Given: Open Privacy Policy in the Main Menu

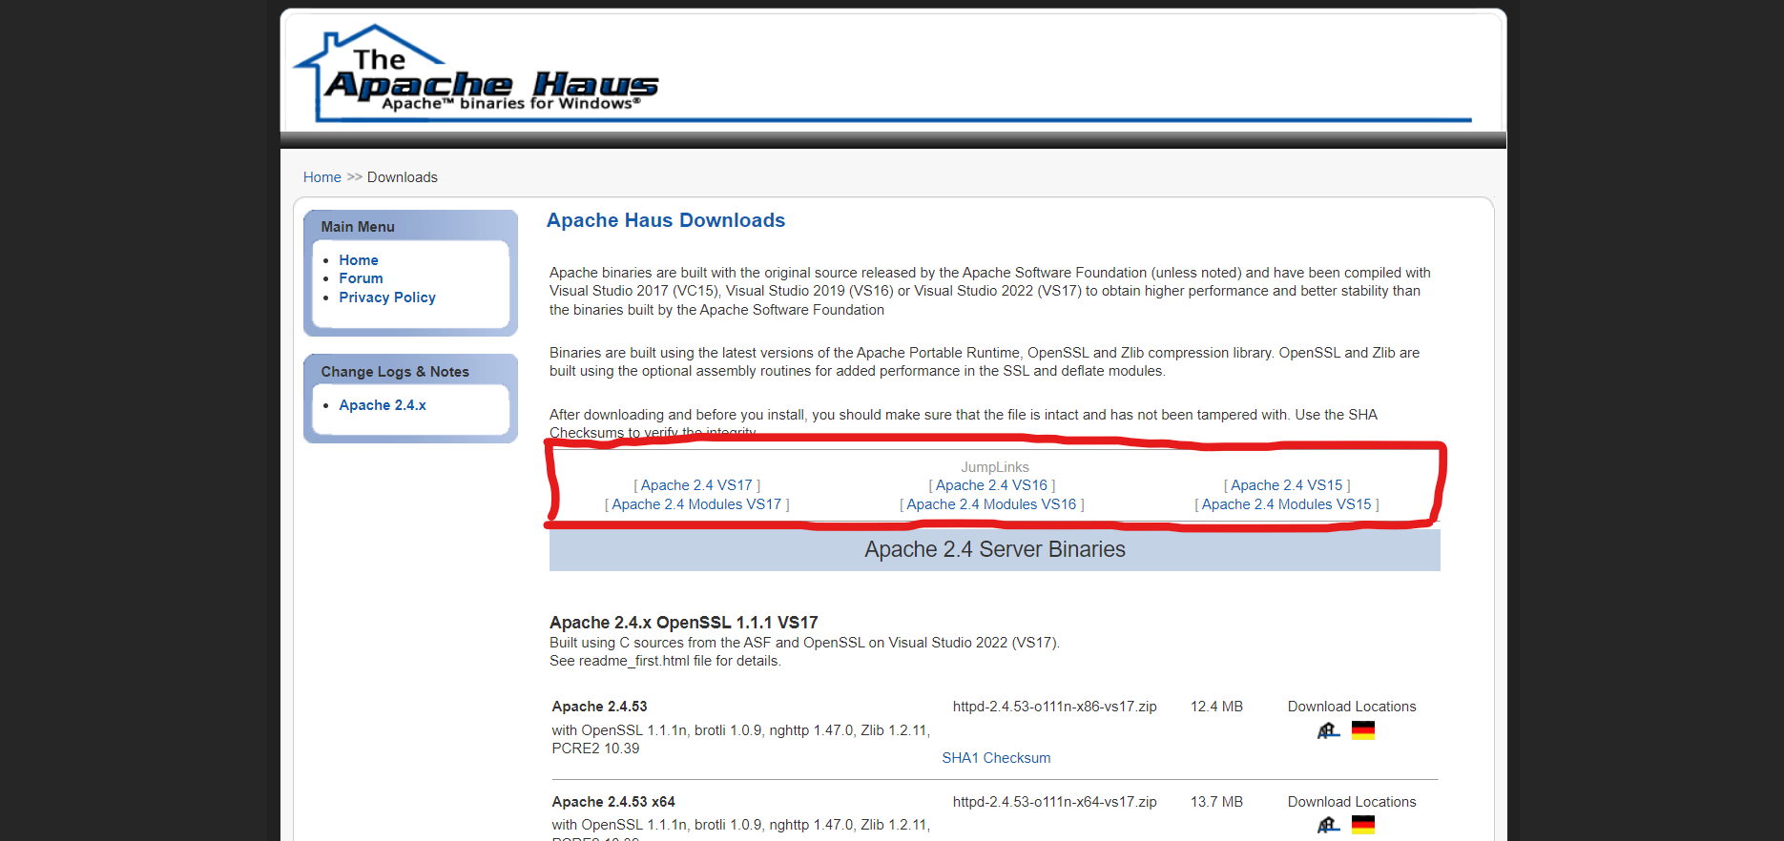Looking at the screenshot, I should pyautogui.click(x=387, y=297).
